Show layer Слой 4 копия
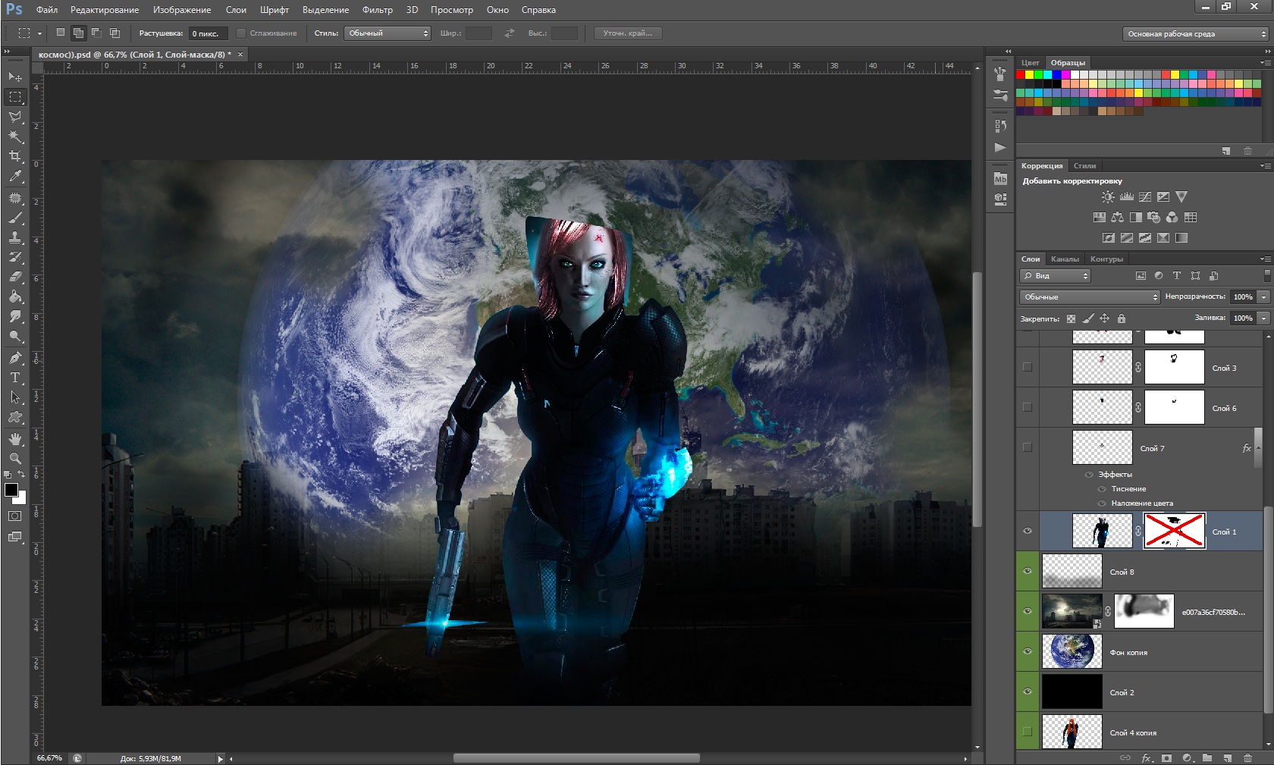The image size is (1274, 765). 1028,732
